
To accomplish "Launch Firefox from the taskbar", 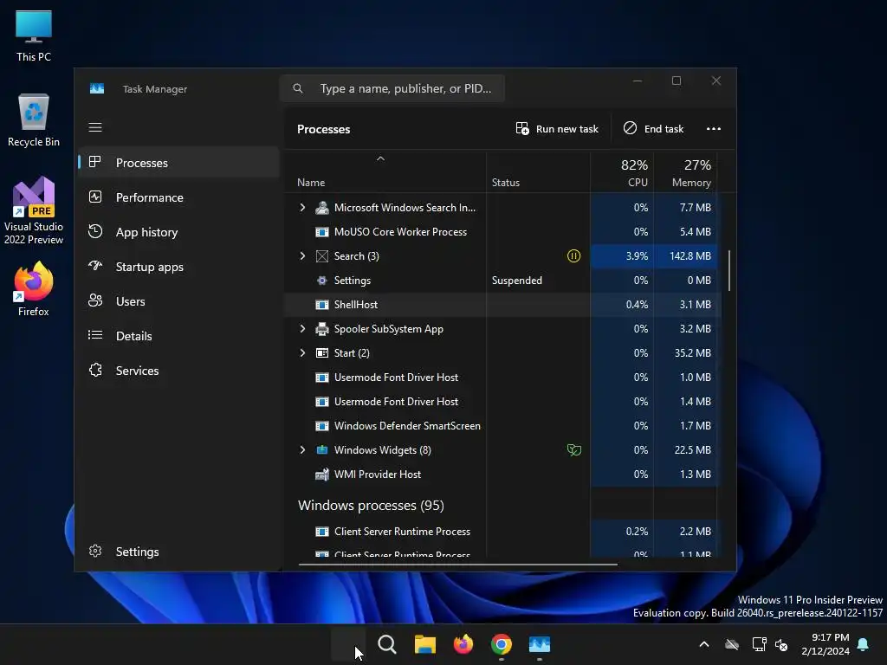I will 463,644.
